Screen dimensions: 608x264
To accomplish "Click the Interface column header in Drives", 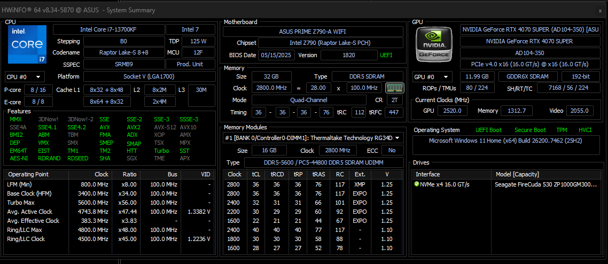I will pos(452,174).
